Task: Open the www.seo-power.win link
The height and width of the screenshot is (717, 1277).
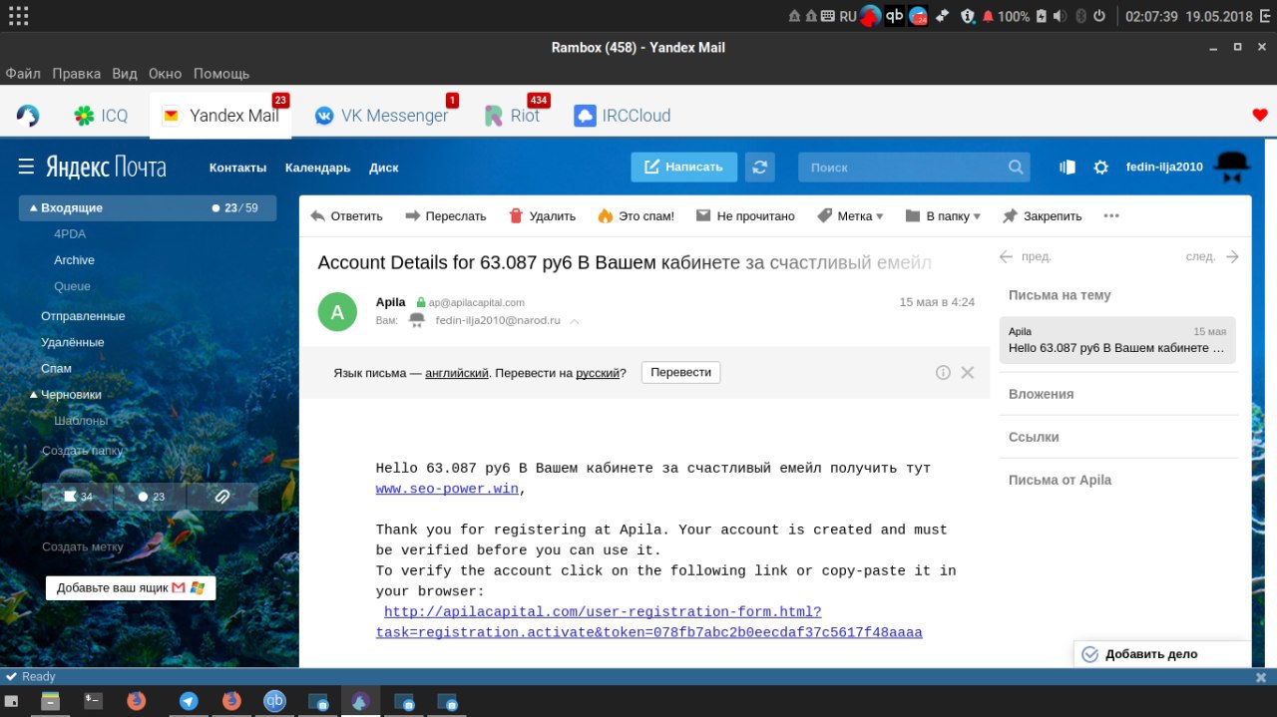Action: click(447, 489)
